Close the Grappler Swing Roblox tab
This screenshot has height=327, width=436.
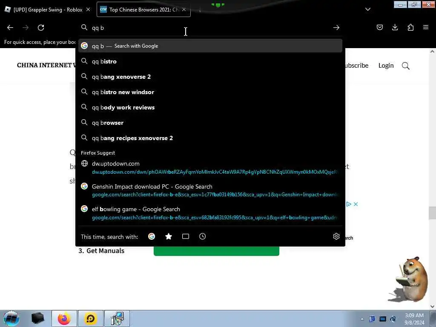88,9
